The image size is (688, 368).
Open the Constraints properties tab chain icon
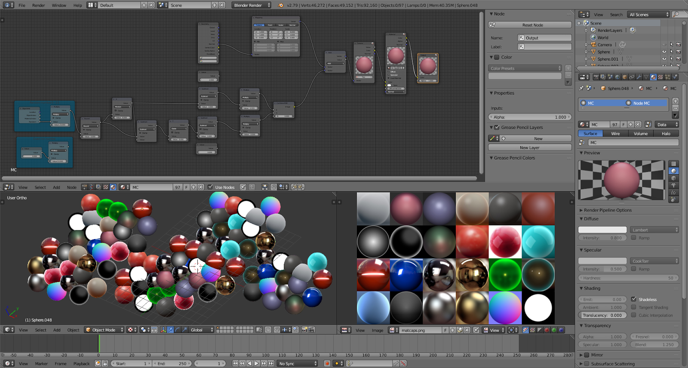[632, 77]
